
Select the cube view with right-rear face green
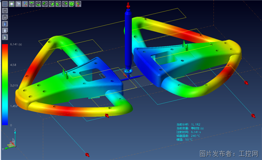(x=65, y=4)
